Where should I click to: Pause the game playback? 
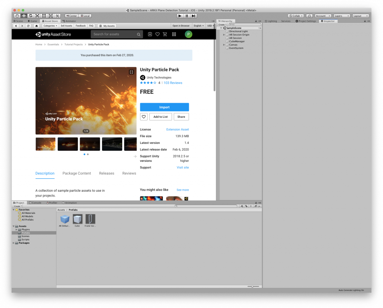tap(187, 16)
